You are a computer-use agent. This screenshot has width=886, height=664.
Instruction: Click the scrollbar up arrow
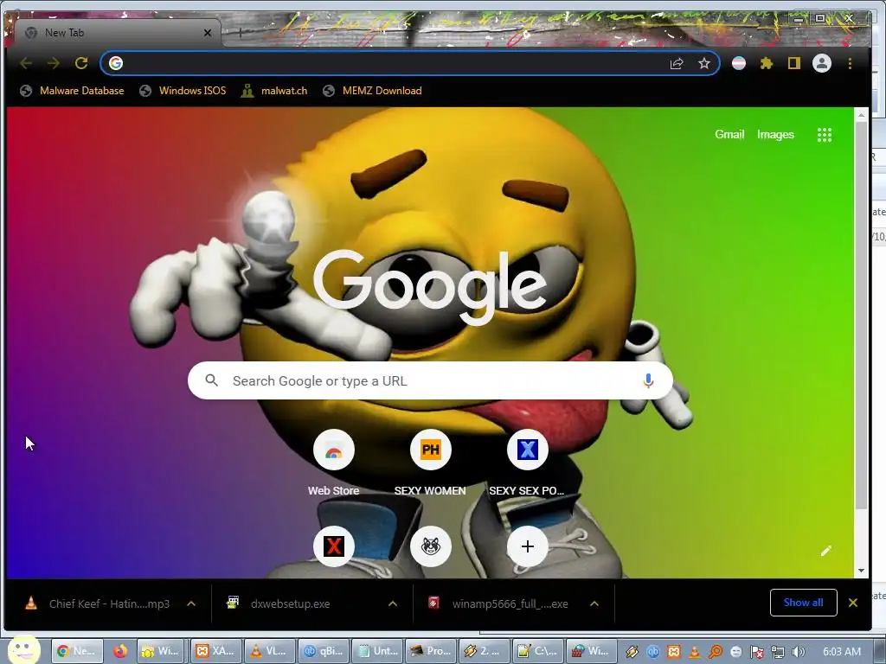(x=861, y=115)
